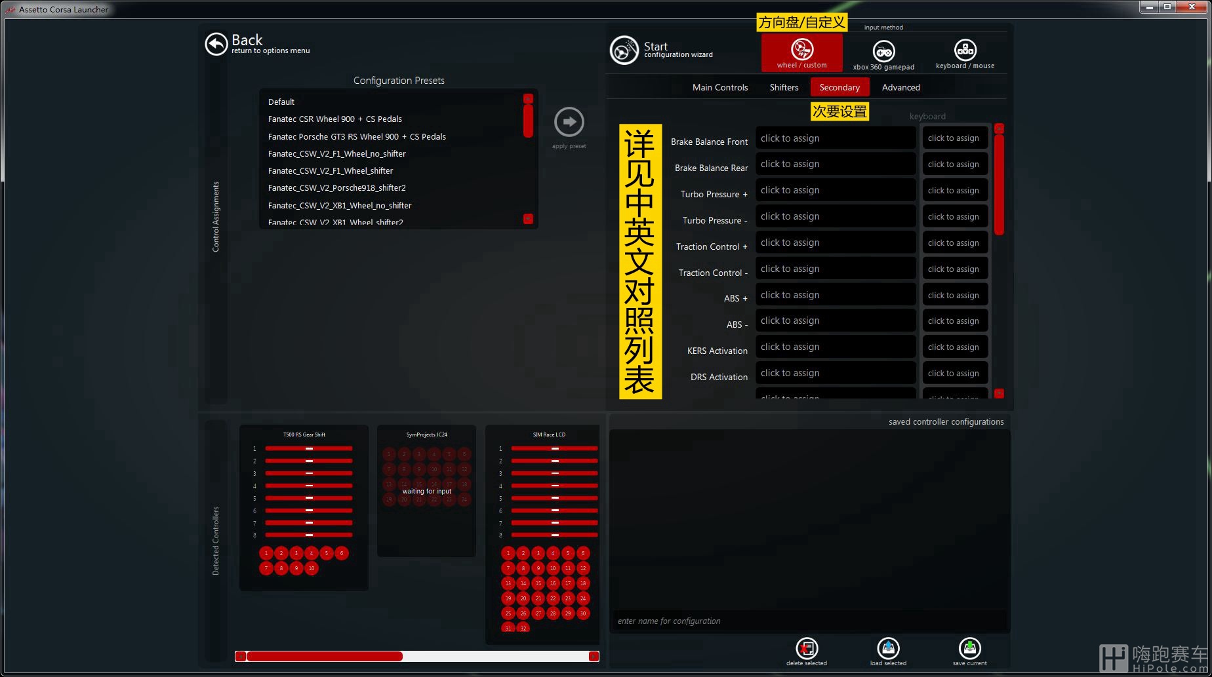Minimize the Assetto Corsa Launcher window

[1150, 7]
